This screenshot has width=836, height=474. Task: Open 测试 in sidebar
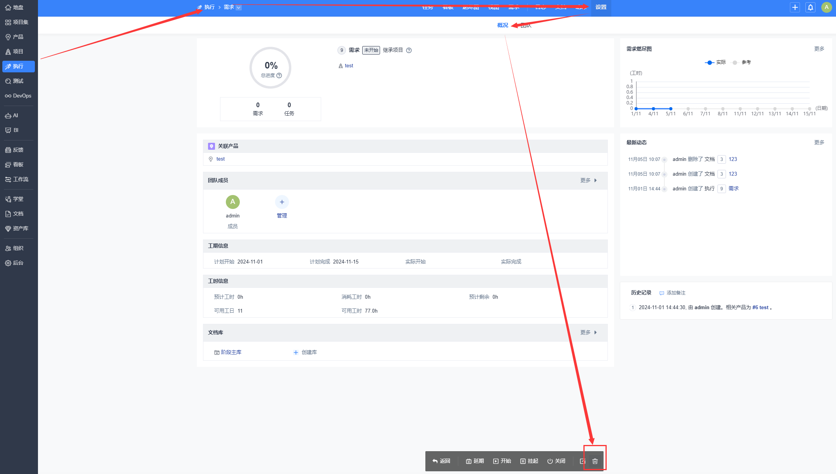(14, 81)
